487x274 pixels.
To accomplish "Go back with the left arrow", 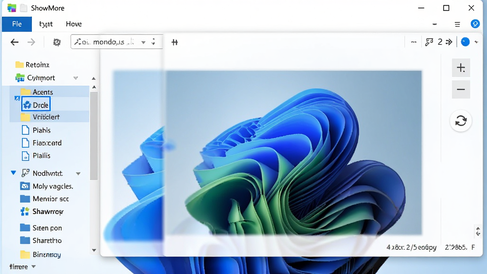I will (x=15, y=42).
